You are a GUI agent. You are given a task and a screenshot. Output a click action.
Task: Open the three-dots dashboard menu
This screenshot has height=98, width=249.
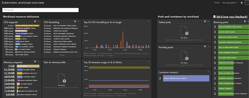coord(247,3)
